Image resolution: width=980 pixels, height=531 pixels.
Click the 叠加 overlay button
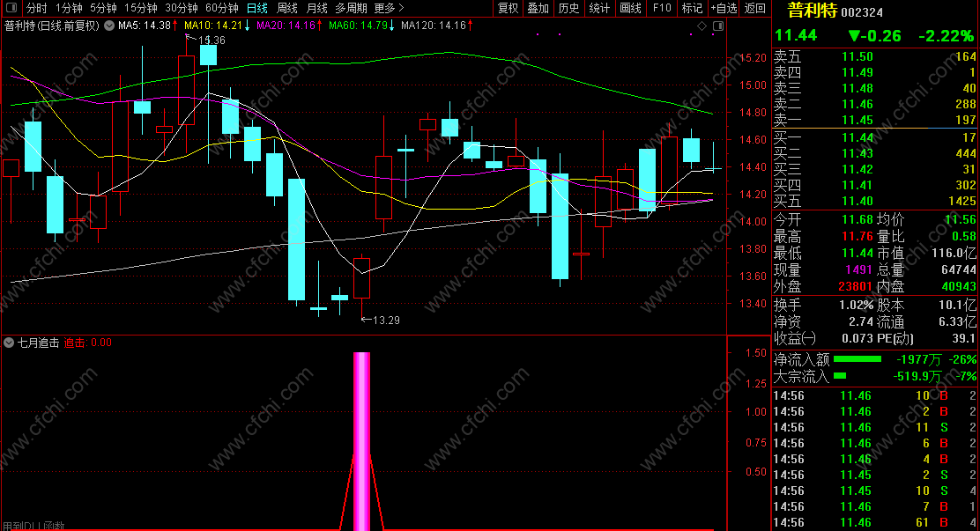[x=538, y=8]
